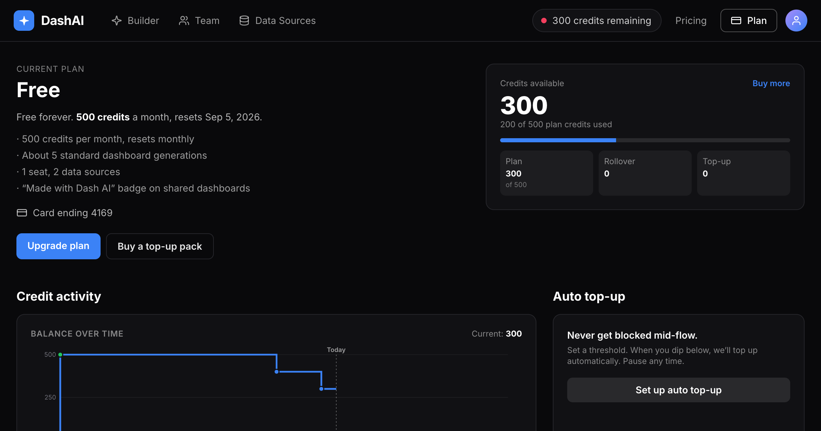Click the 'Auto top-up' heading
821x431 pixels.
pos(589,296)
